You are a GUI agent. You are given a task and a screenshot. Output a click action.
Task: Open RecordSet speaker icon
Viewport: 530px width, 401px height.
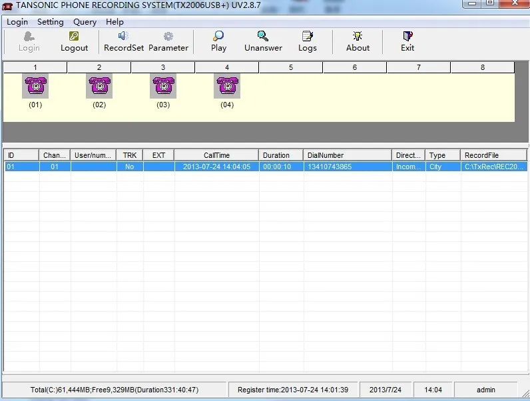[123, 36]
